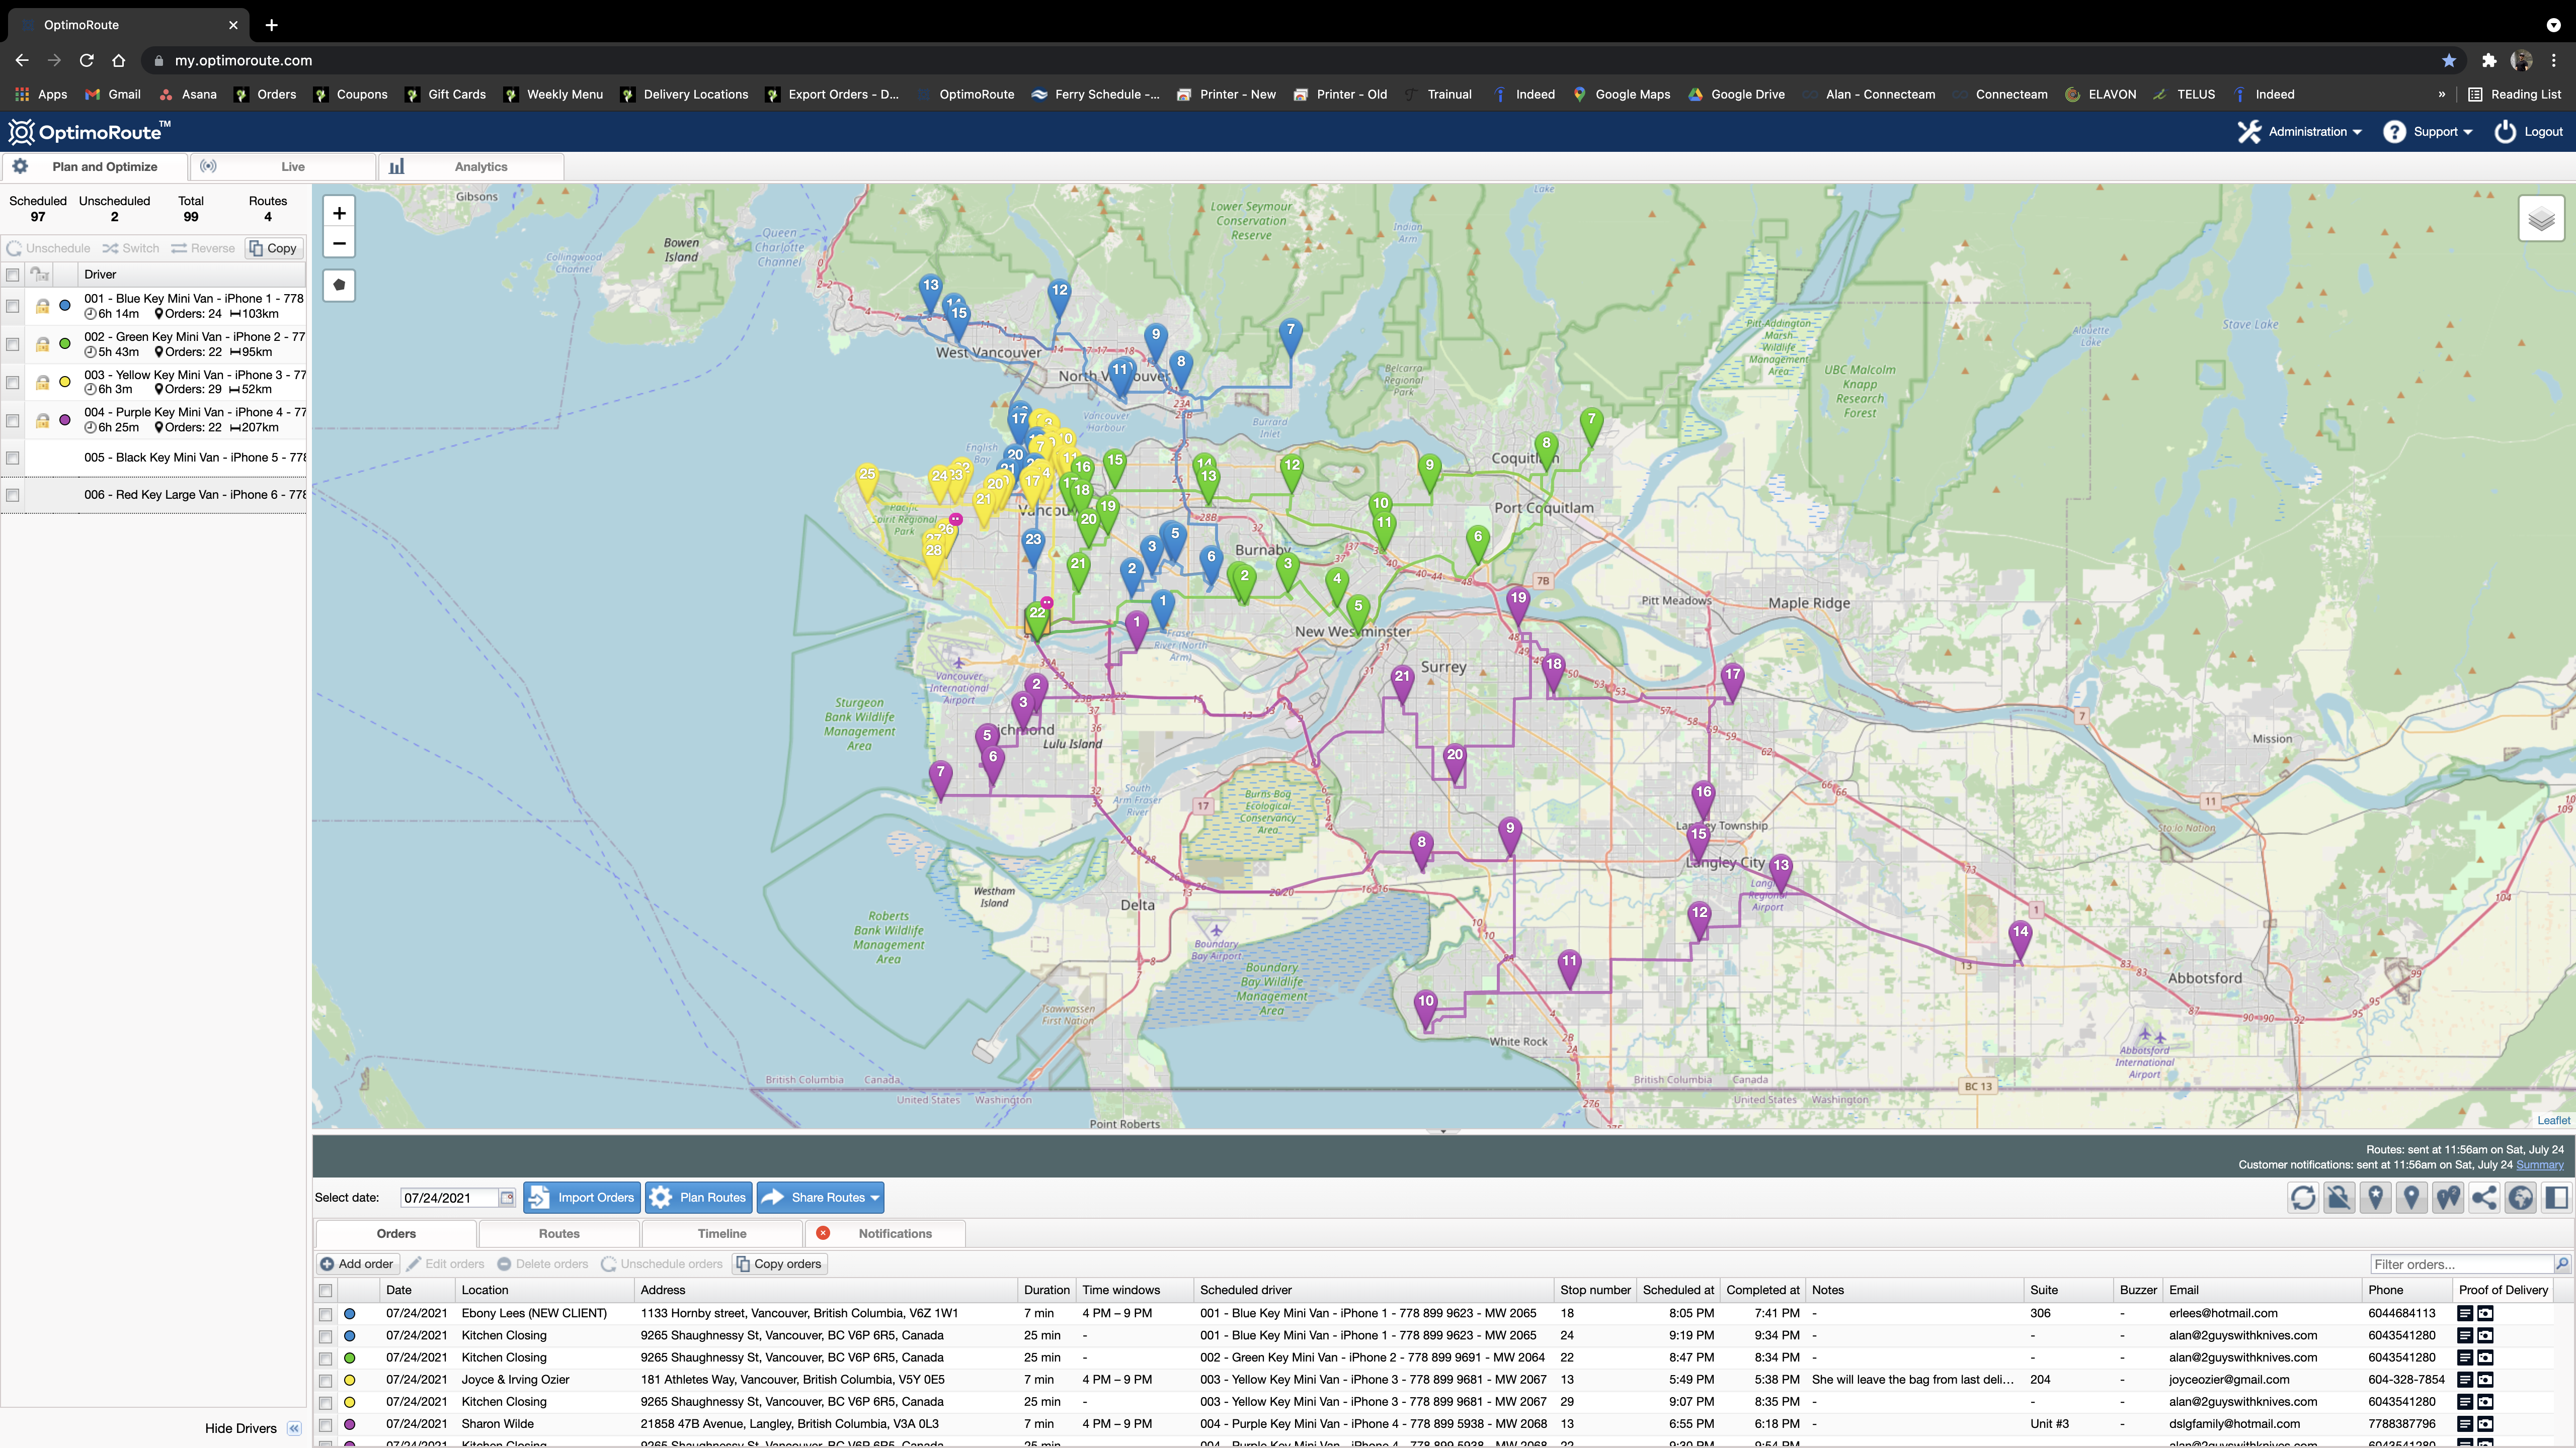The width and height of the screenshot is (2576, 1448).
Task: Tick checkbox for 005 Black Key Mini Van
Action: point(13,458)
